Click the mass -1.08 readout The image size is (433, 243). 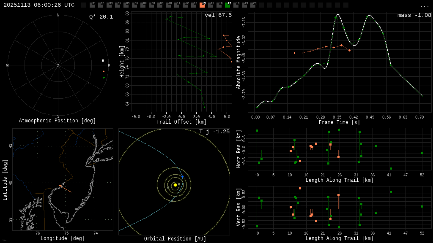[x=414, y=15]
